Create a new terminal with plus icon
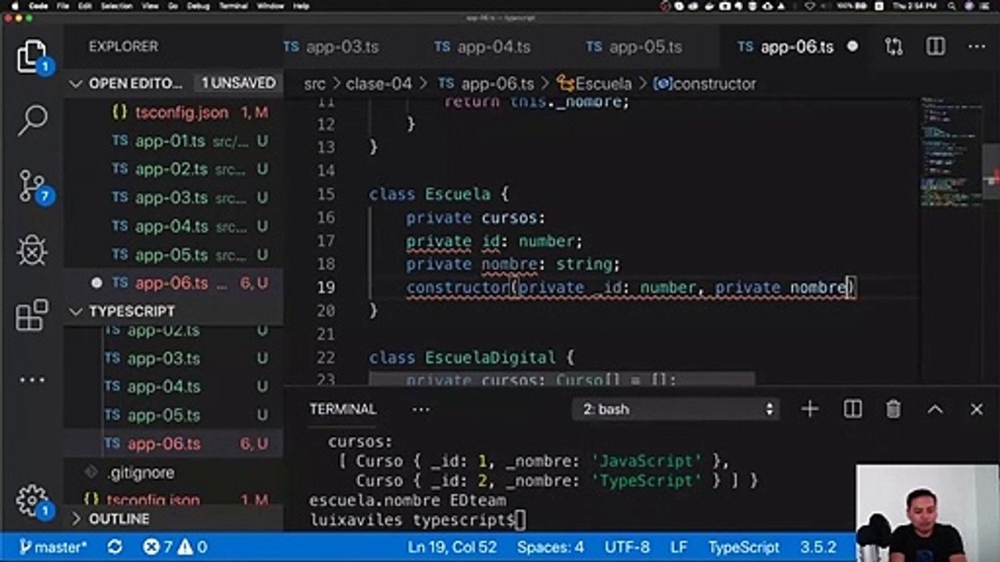Viewport: 1000px width, 562px height. click(x=809, y=409)
